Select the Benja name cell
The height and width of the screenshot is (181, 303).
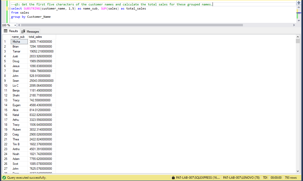(x=19, y=90)
